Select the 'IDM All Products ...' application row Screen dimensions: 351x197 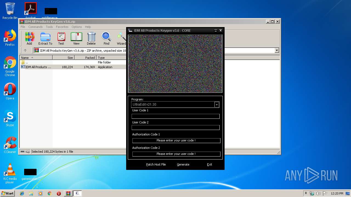[73, 67]
